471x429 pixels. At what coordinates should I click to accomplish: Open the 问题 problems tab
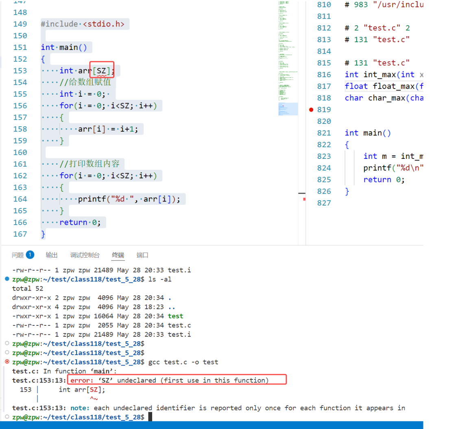pos(18,255)
